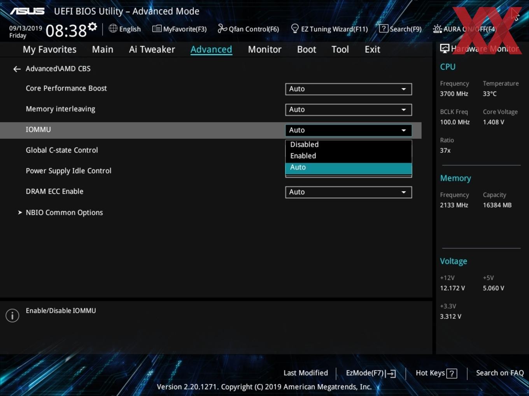Select Memory interleaving label
The height and width of the screenshot is (396, 529).
pos(60,109)
